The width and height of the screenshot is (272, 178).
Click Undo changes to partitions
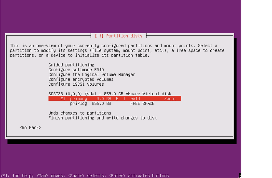[x=80, y=113]
